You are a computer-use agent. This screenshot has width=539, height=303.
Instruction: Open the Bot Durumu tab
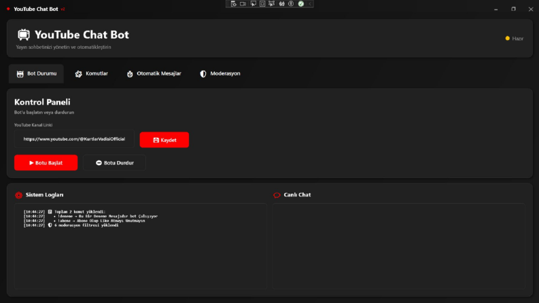pos(36,73)
